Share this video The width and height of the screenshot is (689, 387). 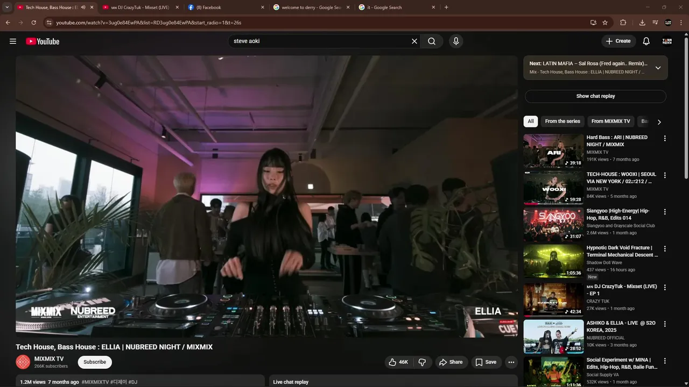click(x=451, y=362)
